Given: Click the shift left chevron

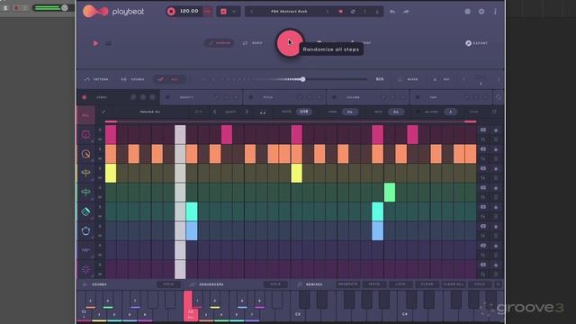Looking at the screenshot, I should (x=215, y=112).
